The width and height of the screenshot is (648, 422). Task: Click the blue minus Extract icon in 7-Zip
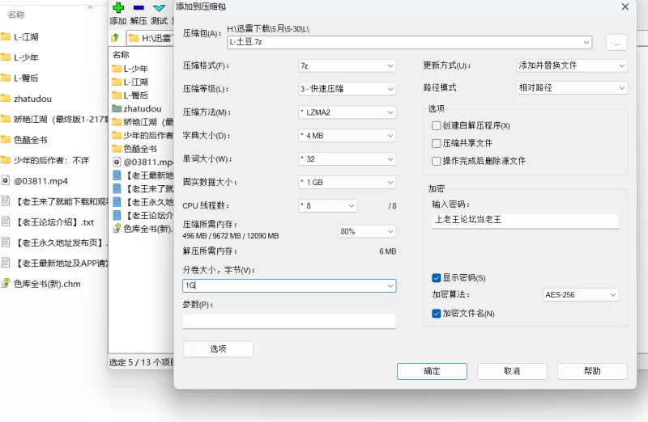click(139, 7)
